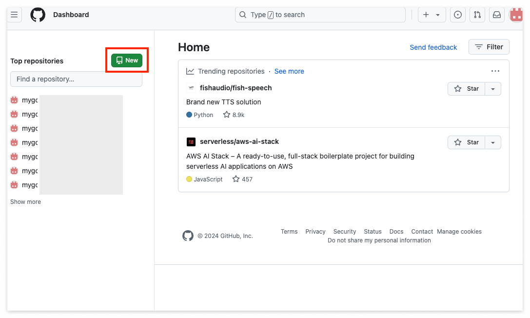The height and width of the screenshot is (318, 530).
Task: Expand Star list dropdown for aws-ai-stack
Action: 493,142
